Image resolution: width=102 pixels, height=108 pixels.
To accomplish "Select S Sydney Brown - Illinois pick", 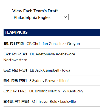I will (x=50, y=81).
